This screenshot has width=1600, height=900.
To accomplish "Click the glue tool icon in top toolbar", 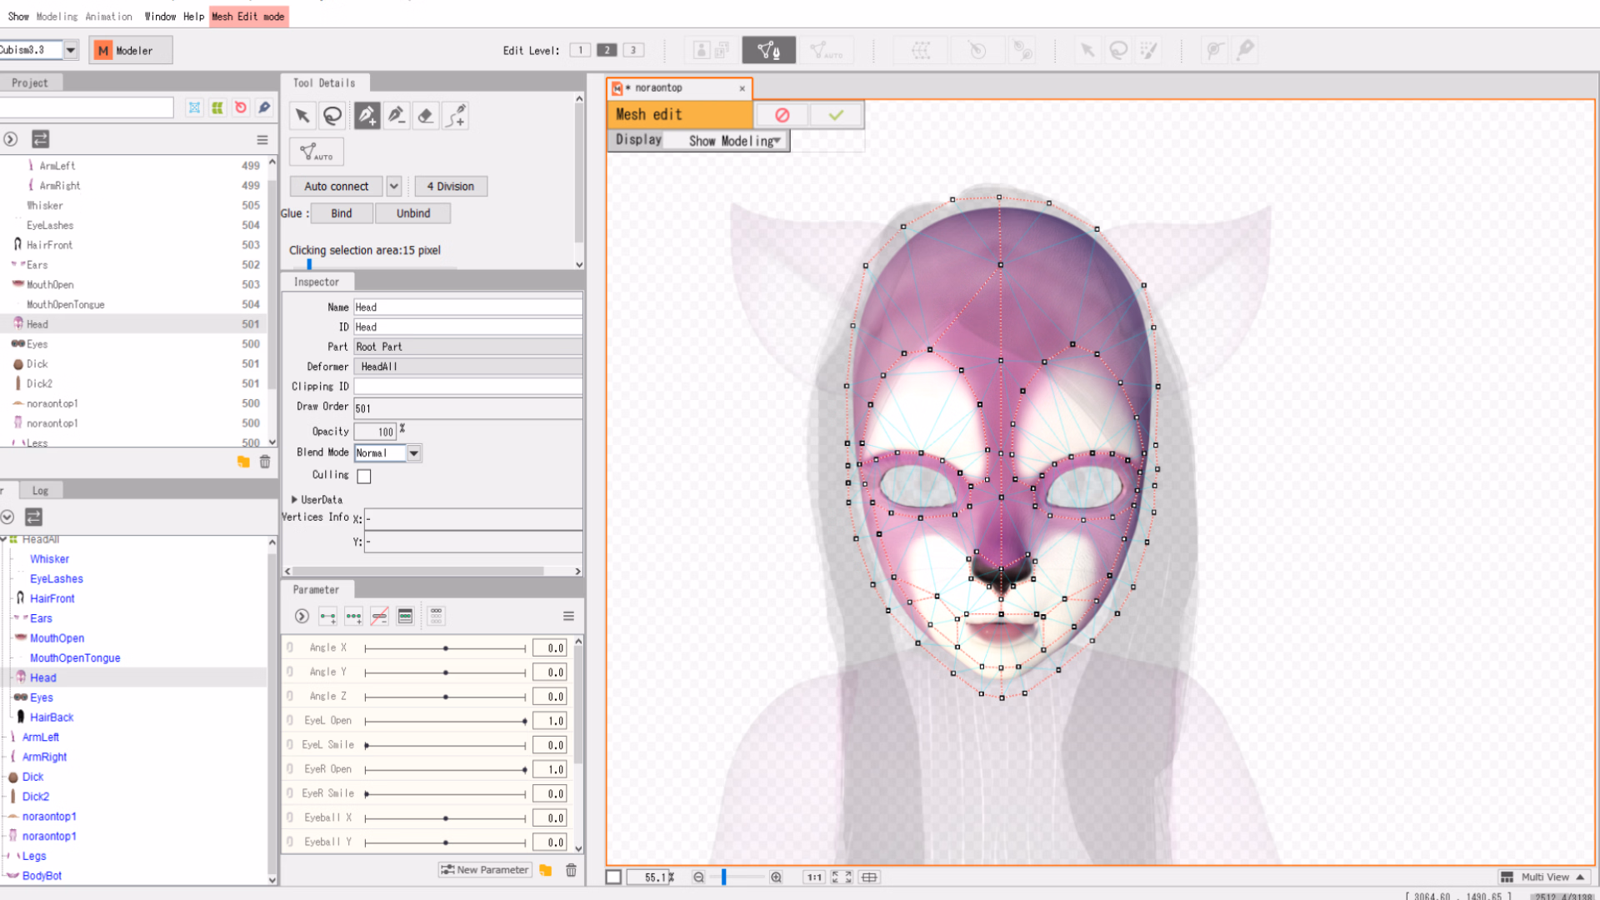I will pyautogui.click(x=1022, y=50).
